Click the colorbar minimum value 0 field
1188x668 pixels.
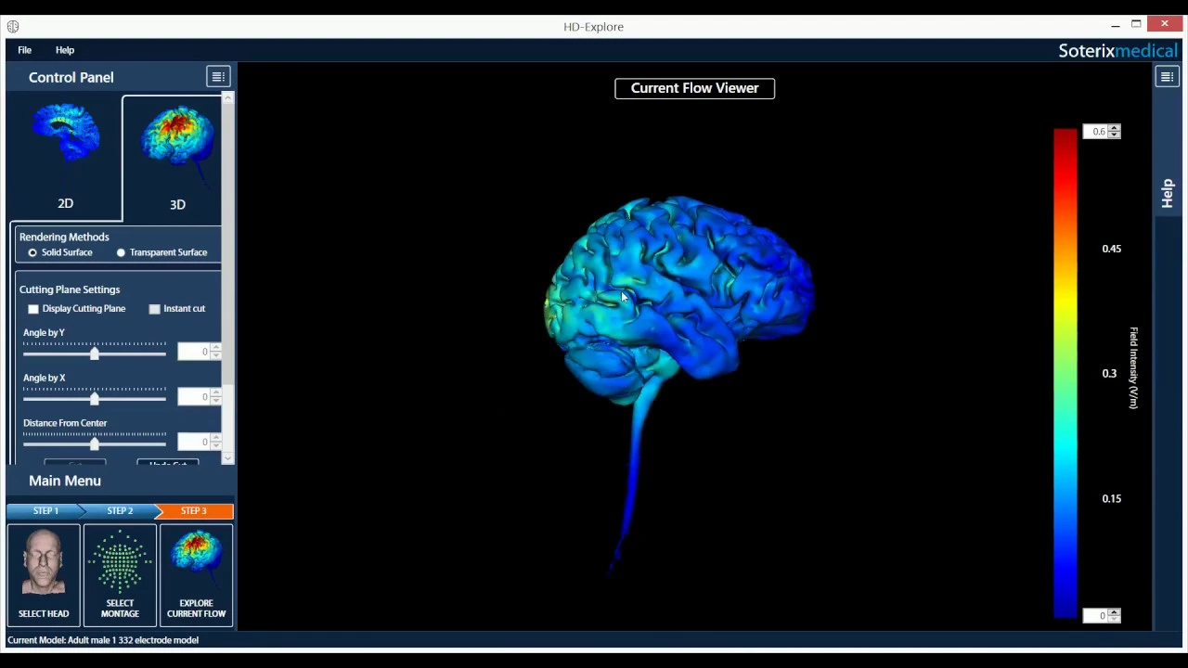tap(1096, 616)
